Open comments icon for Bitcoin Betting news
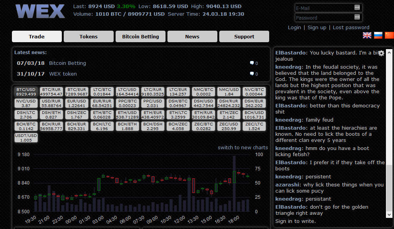The width and height of the screenshot is (394, 229). (x=252, y=63)
